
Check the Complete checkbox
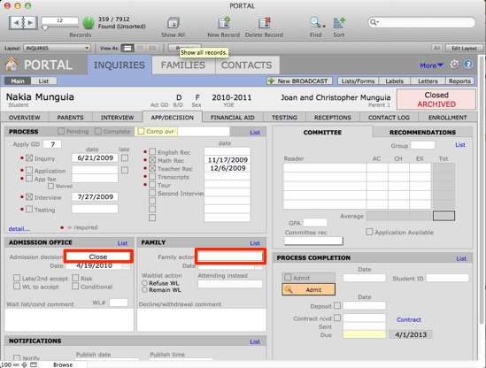coord(98,131)
